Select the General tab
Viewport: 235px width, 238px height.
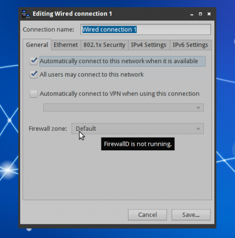(x=37, y=45)
